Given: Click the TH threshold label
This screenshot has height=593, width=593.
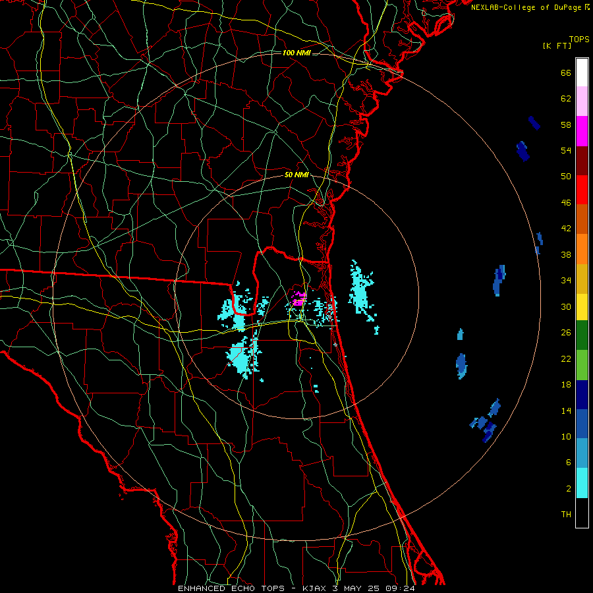Looking at the screenshot, I should (566, 514).
